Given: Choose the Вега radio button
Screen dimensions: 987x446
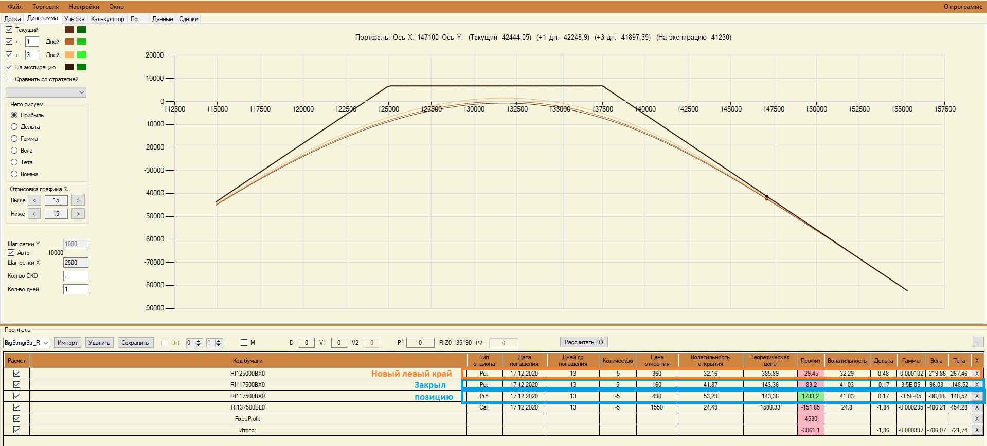Looking at the screenshot, I should [14, 151].
